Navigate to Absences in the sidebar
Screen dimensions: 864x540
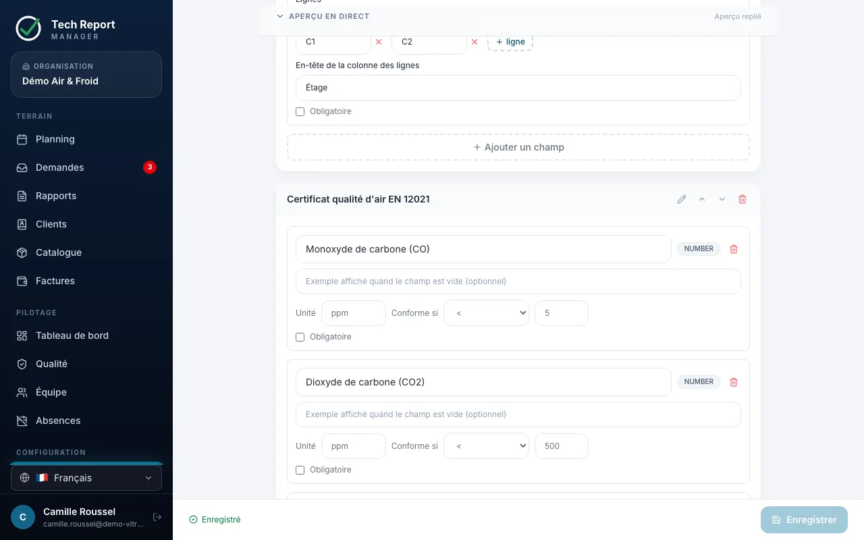coord(86,421)
